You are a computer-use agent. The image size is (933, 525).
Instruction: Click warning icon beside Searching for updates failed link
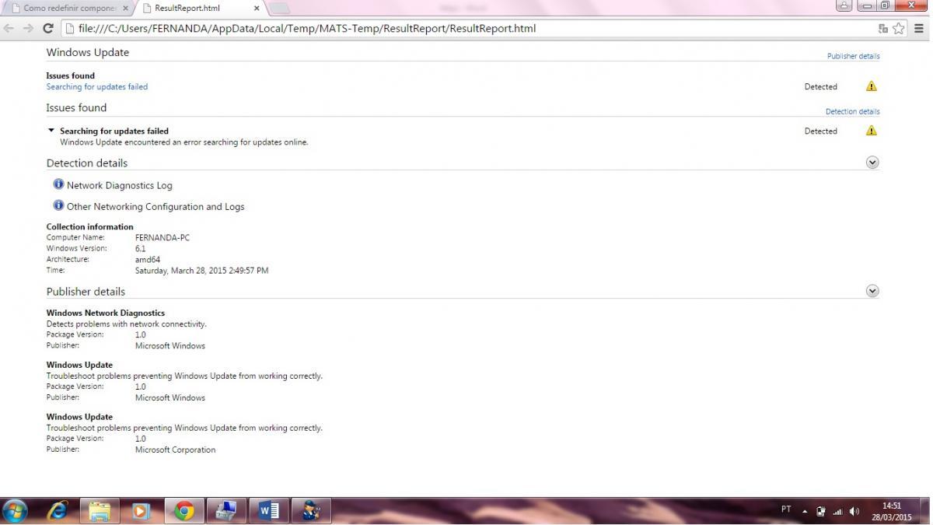[x=871, y=86]
